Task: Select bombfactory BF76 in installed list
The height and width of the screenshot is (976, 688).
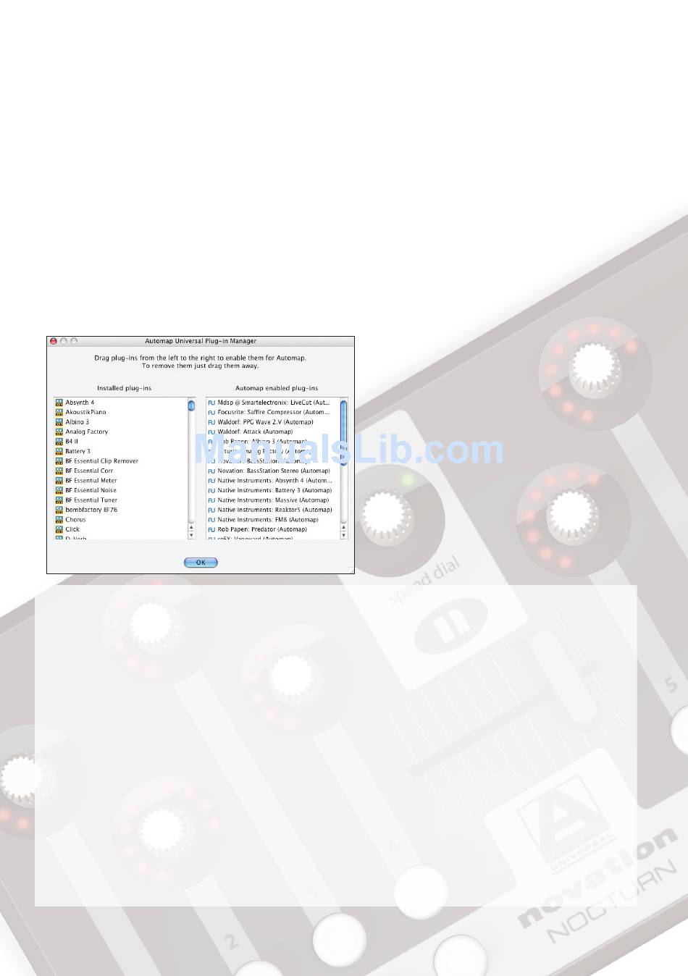Action: (x=91, y=510)
